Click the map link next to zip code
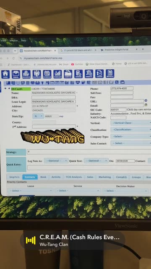Viewport: 151px width, 269px height. point(61,116)
